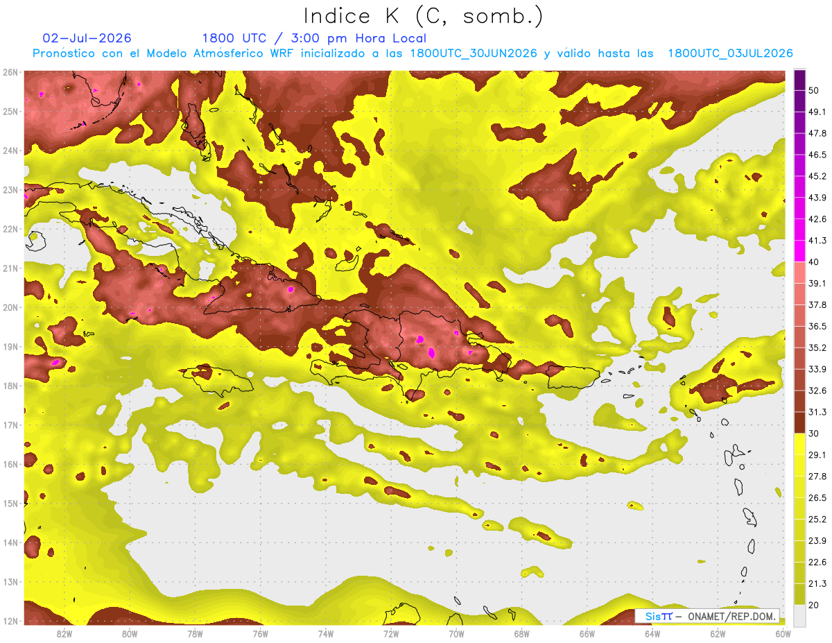Click the latitude label "13N"

tap(10, 582)
